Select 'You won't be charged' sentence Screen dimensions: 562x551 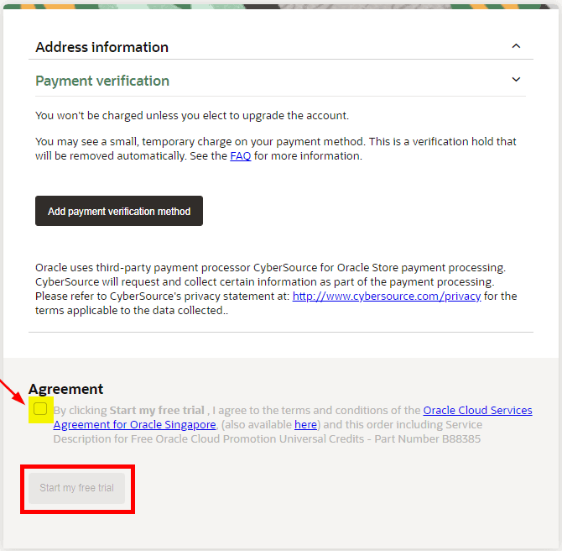coord(192,116)
